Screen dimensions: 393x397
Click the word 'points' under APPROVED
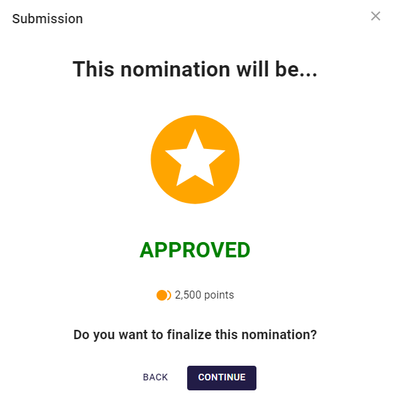[219, 295]
